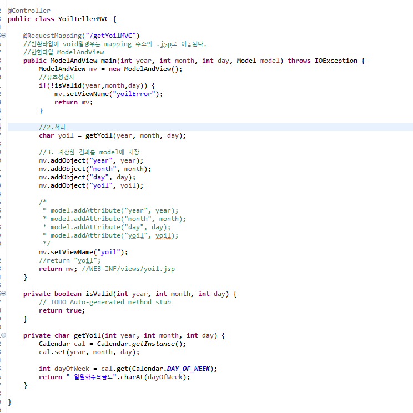Collapse the fold marker beside isValid method
413x413 pixels.
4,294
